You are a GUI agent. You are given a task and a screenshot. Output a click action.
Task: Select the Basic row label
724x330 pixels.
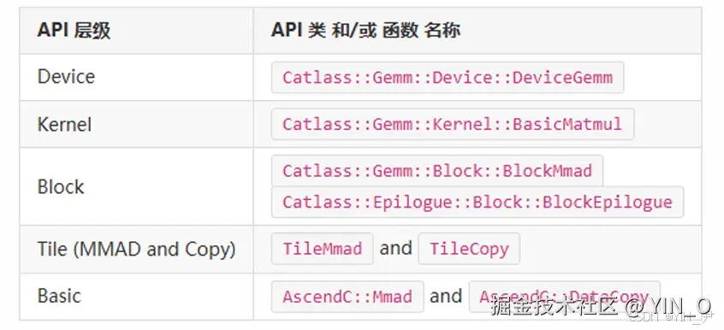point(59,296)
